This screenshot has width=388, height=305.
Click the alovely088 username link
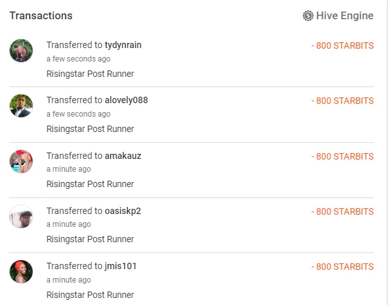[x=126, y=100]
